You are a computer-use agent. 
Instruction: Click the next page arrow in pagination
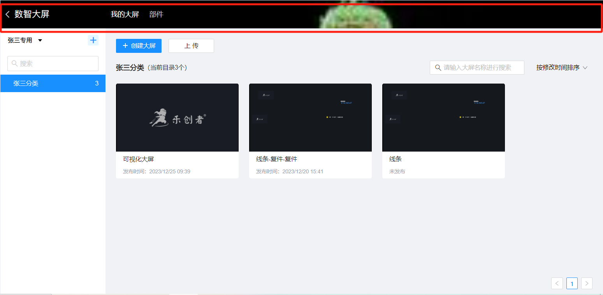(x=587, y=283)
